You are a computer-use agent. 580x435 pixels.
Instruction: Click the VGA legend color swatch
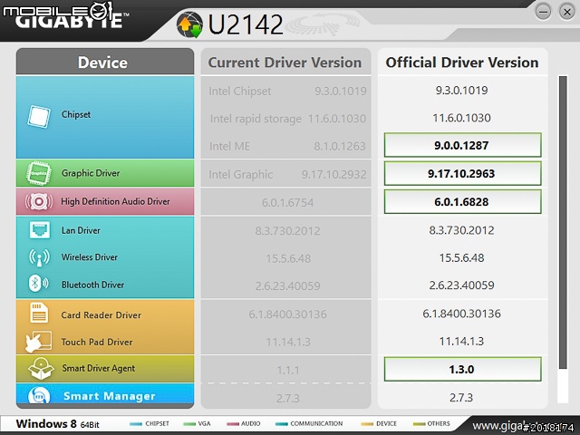click(x=189, y=424)
